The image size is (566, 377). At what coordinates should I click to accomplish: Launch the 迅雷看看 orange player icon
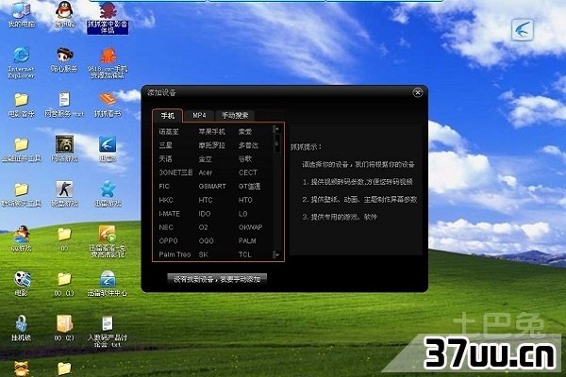tap(108, 241)
